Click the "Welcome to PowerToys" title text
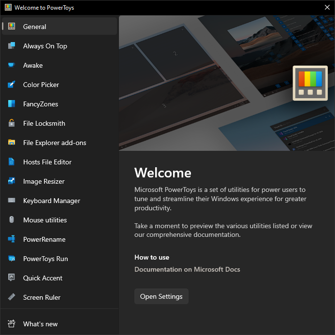 [44, 8]
